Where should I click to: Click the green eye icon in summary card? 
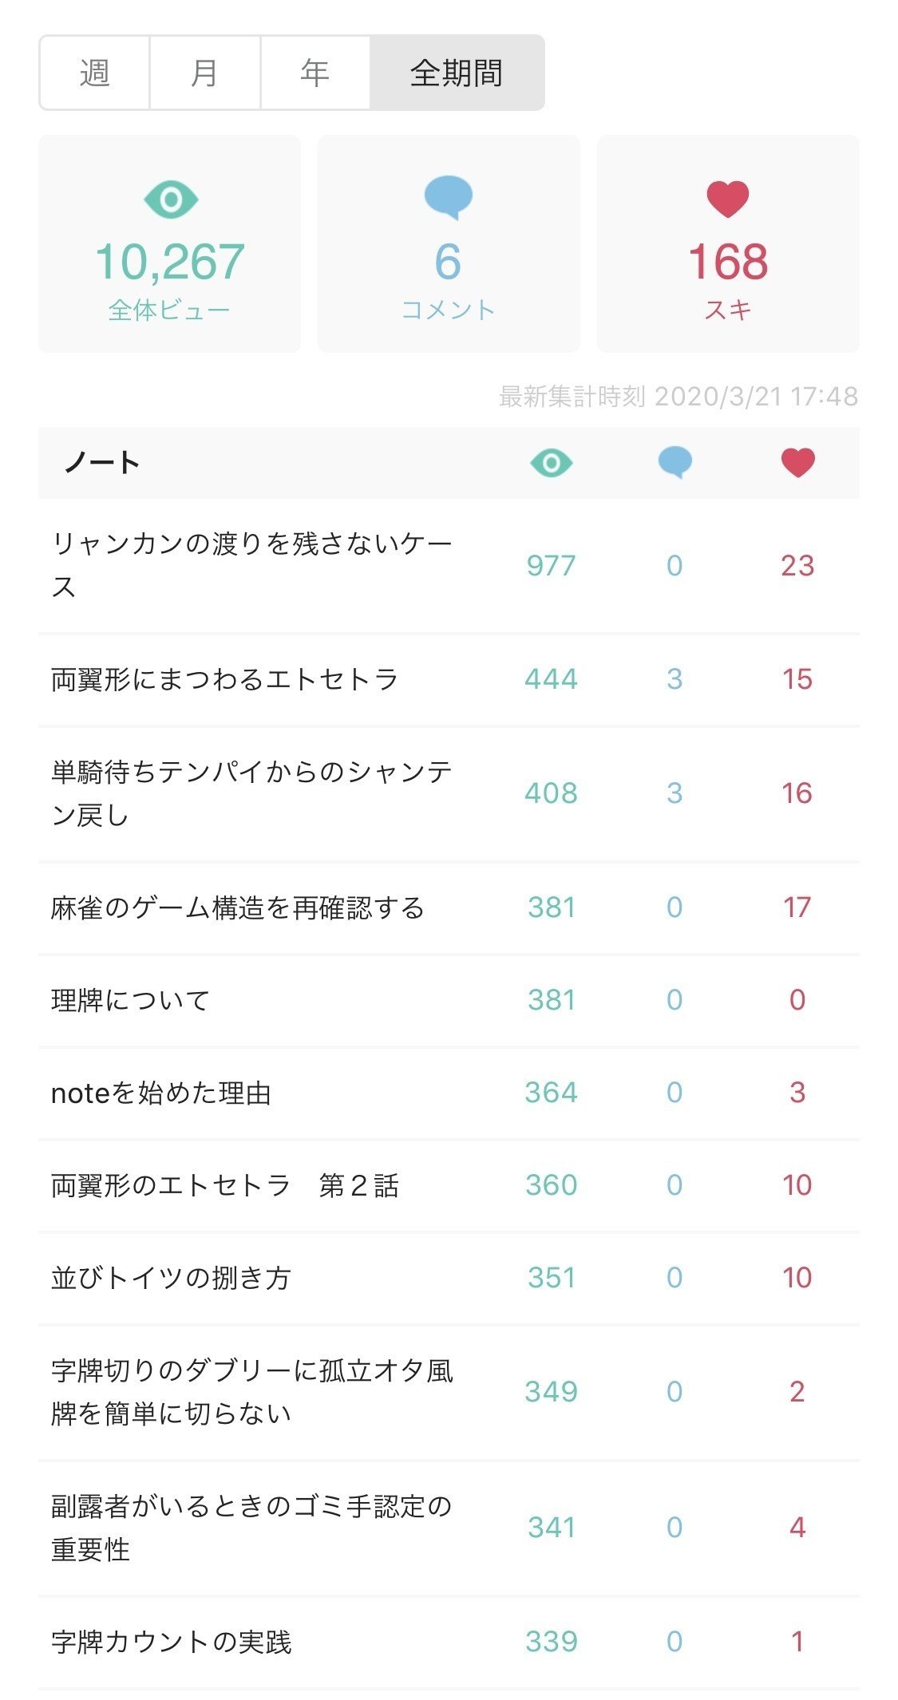click(170, 200)
